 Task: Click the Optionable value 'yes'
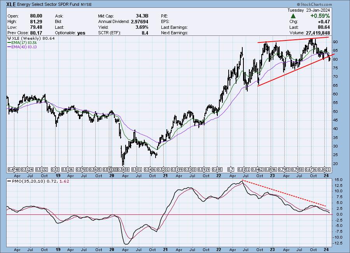point(81,33)
